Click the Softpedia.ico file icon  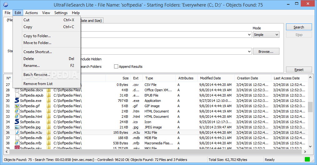[17, 122]
